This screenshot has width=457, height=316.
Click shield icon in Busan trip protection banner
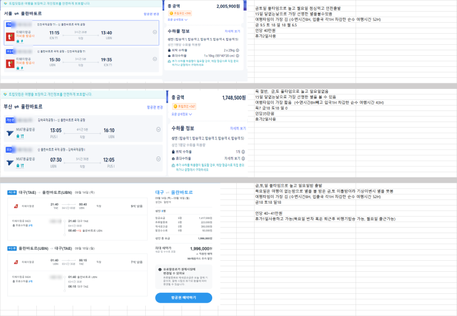pyautogui.click(x=6, y=94)
